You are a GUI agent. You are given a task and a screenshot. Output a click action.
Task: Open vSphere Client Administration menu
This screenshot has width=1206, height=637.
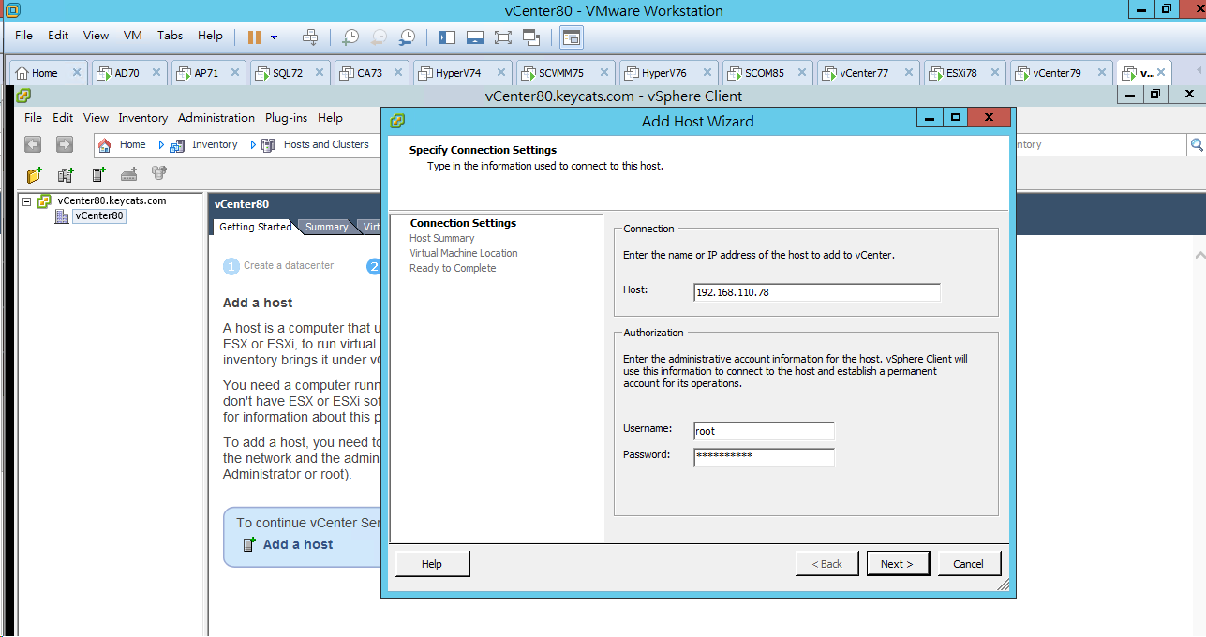point(216,118)
